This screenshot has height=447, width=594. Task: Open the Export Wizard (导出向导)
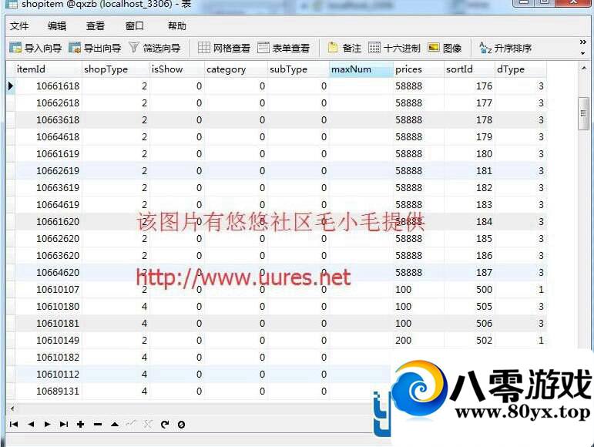point(95,48)
